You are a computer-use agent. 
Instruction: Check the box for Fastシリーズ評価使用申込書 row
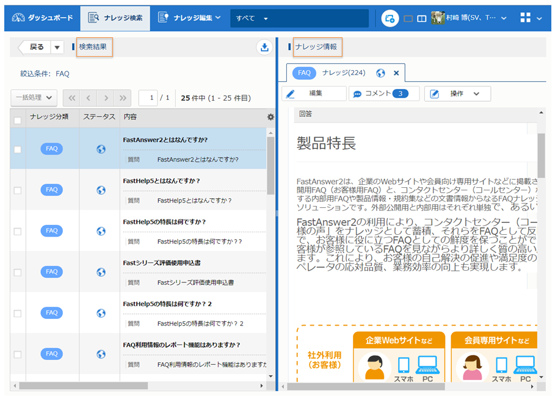coord(17,273)
